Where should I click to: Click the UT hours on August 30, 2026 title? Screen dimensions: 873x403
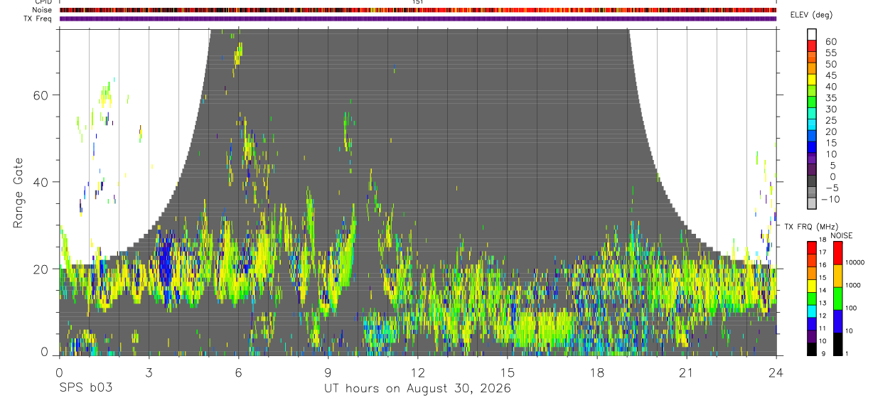click(417, 388)
